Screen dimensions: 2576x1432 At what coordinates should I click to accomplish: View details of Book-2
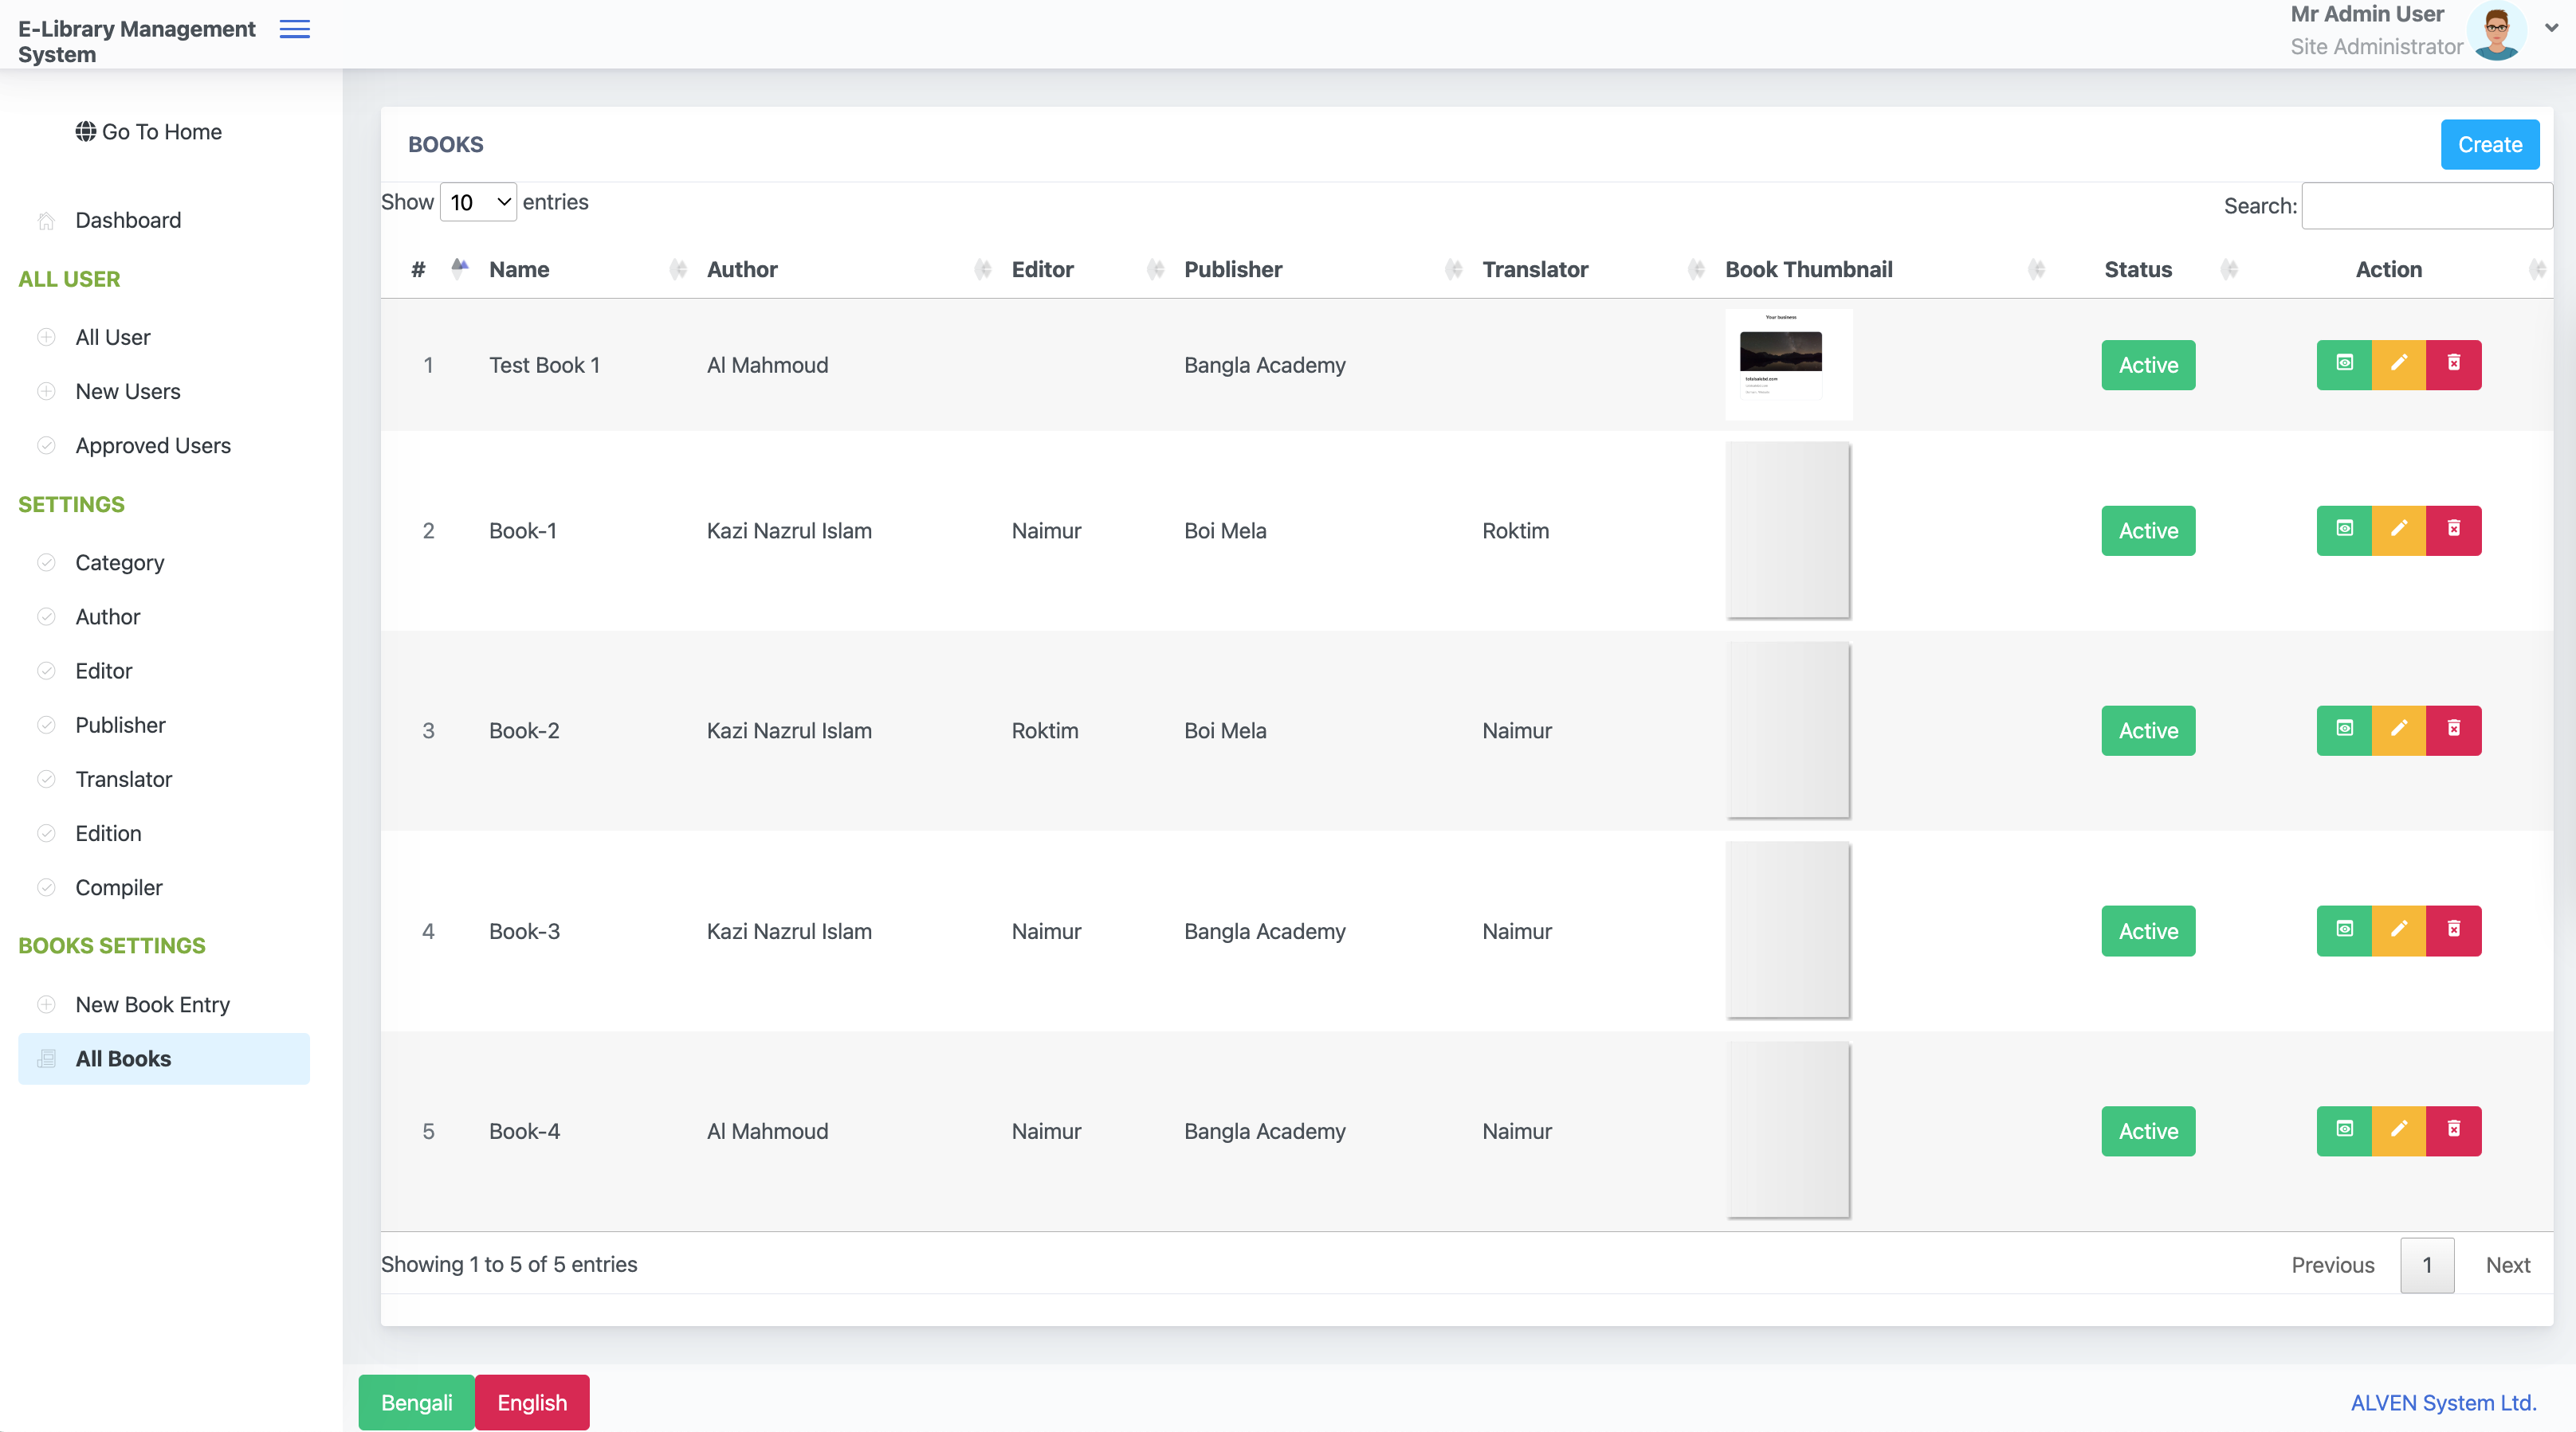tap(2344, 730)
